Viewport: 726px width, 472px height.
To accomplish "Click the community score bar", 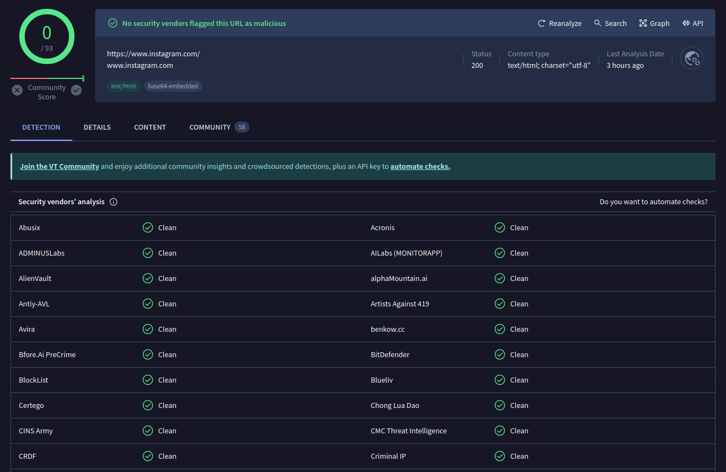I will point(47,78).
